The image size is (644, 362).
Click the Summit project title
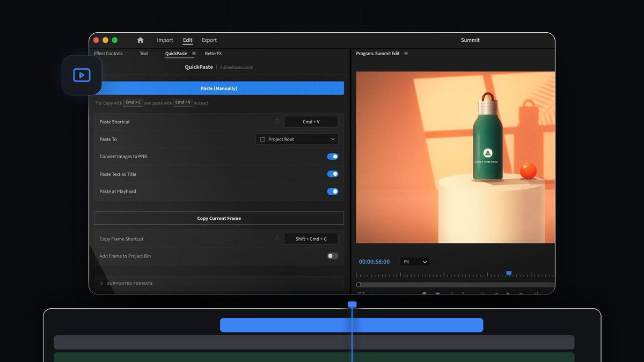coord(470,40)
